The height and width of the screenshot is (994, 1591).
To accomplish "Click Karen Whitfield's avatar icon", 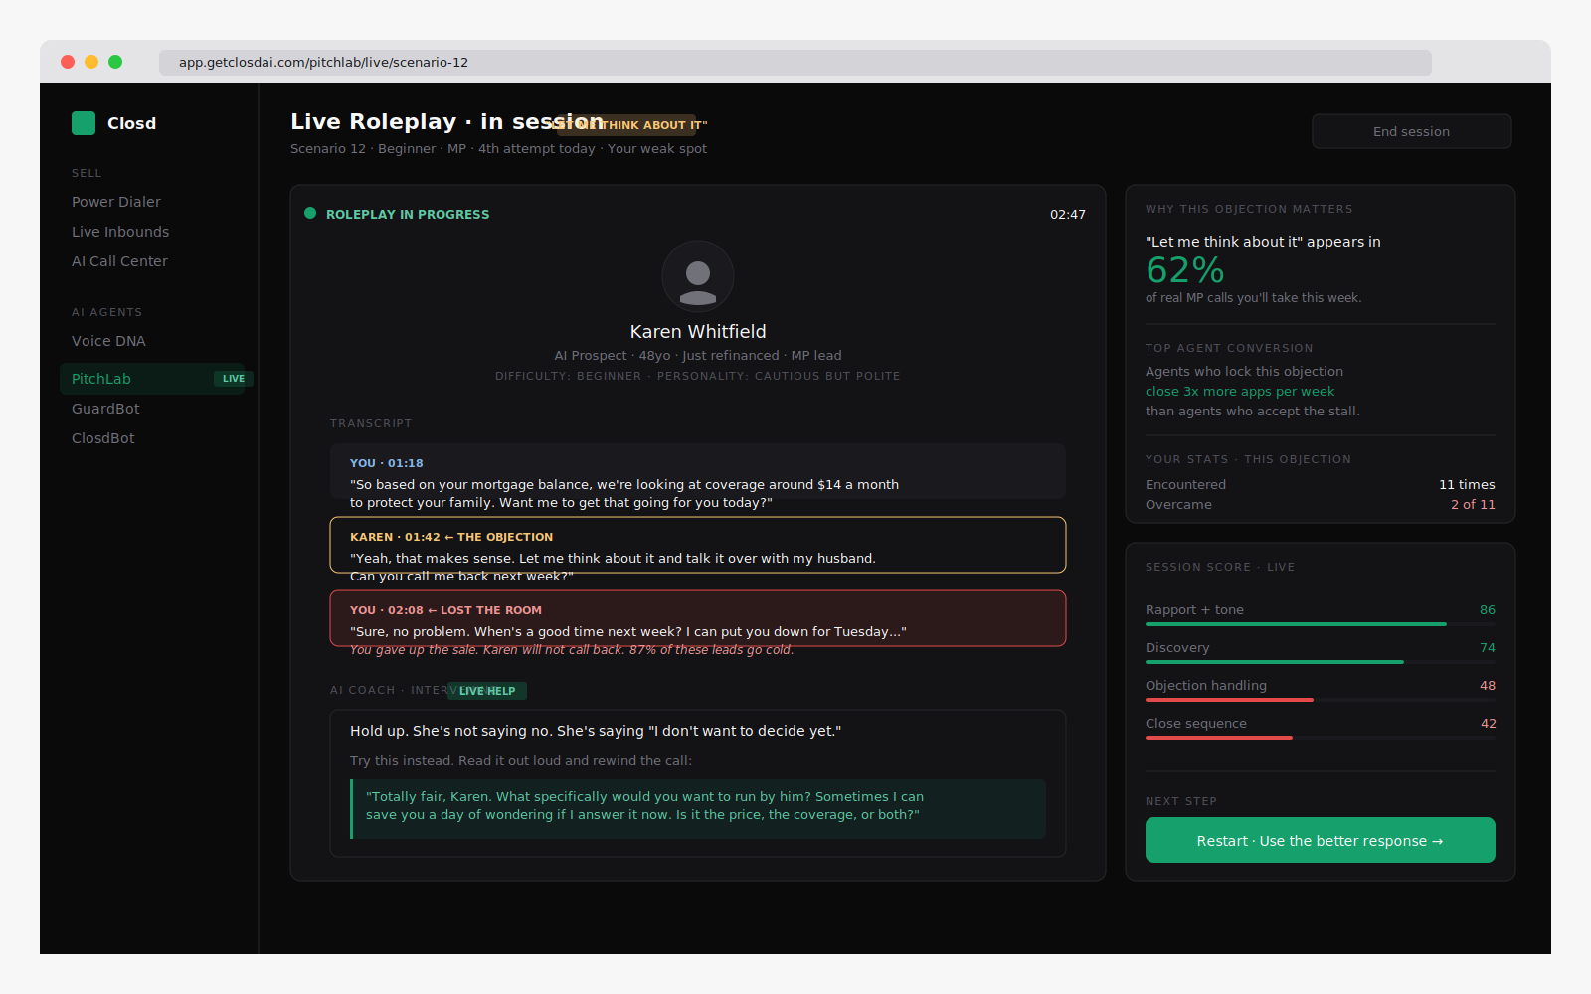I will click(698, 277).
